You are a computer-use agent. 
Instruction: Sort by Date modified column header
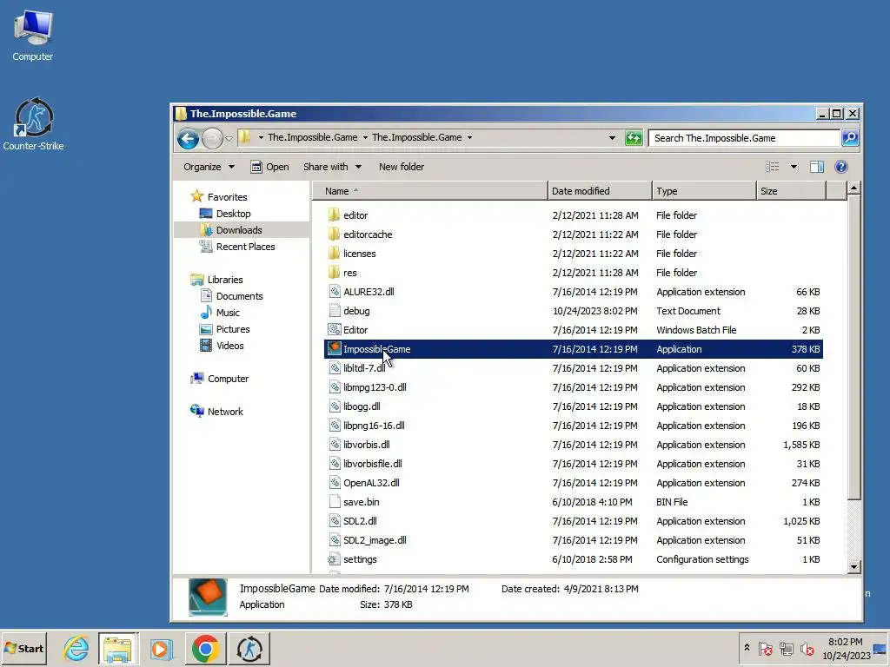600,191
